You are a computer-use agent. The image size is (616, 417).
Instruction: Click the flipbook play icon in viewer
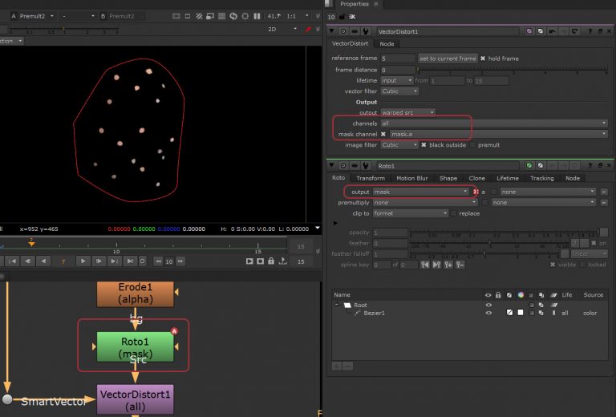pos(249,261)
